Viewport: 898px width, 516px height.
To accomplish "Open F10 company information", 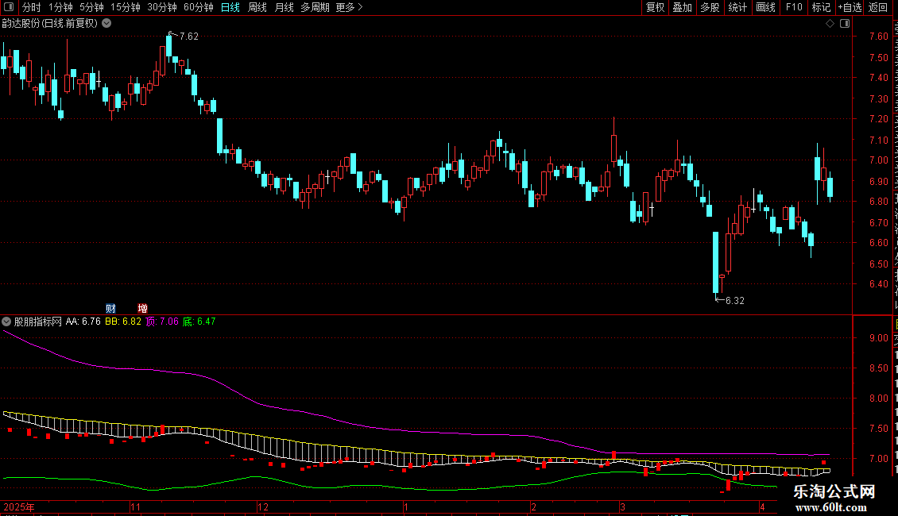I will 794,7.
